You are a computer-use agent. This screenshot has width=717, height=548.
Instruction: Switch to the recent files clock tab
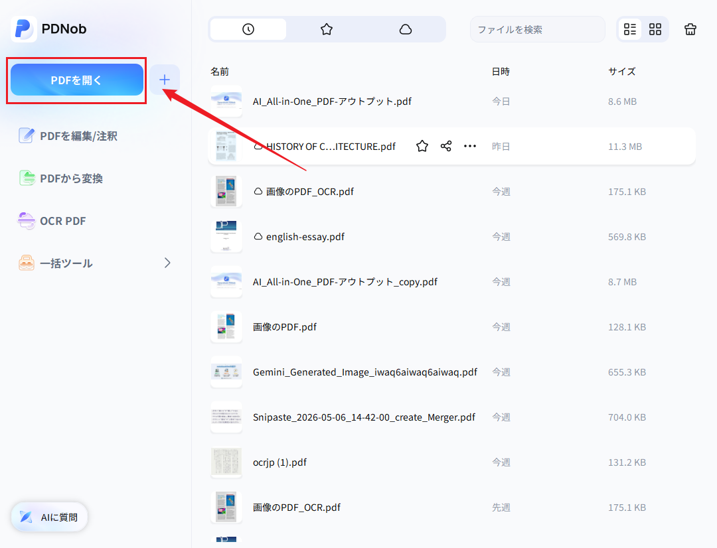click(x=248, y=29)
